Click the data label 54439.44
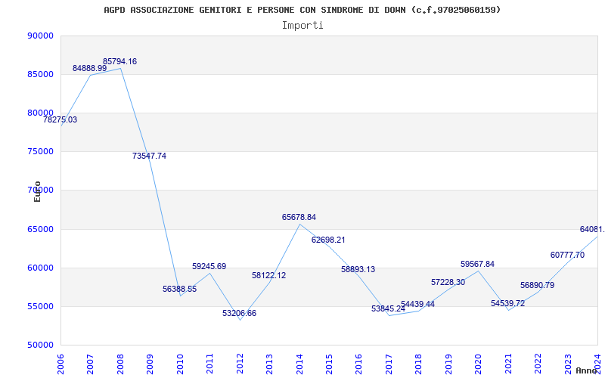The height and width of the screenshot is (378, 605). pos(418,305)
